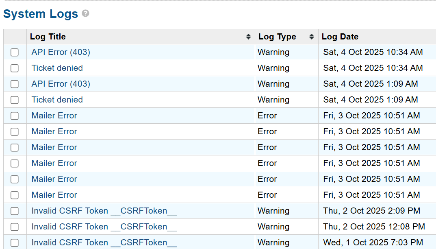
Task: Click the System Logs page heading
Action: [x=41, y=14]
